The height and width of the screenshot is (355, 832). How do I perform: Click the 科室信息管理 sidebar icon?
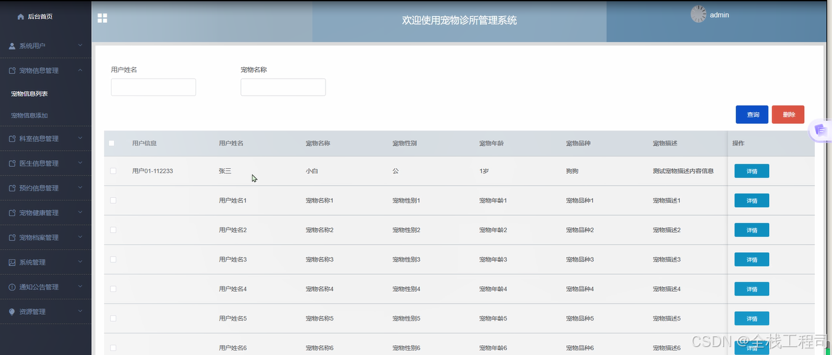12,139
